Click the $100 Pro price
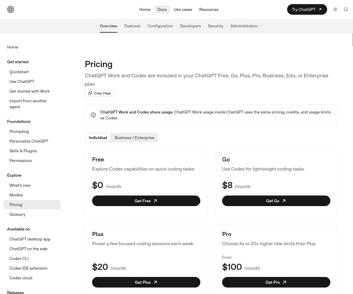Image resolution: width=353 pixels, height=294 pixels. (232, 267)
